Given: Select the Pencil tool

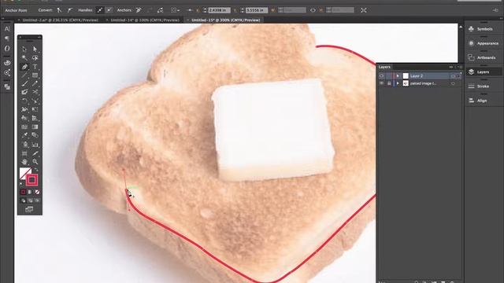Looking at the screenshot, I should click(x=35, y=84).
